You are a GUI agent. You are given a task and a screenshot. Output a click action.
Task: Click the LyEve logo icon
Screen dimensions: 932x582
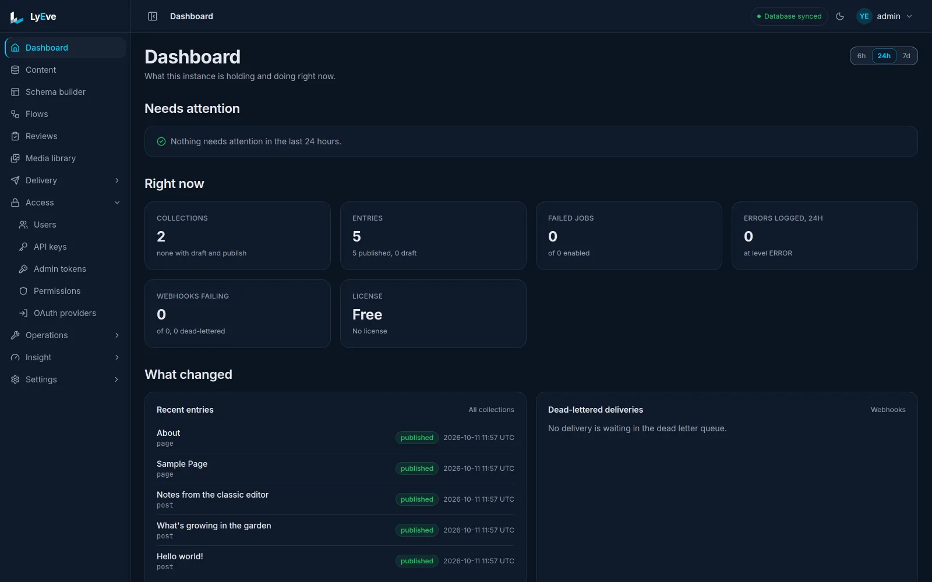click(x=17, y=17)
